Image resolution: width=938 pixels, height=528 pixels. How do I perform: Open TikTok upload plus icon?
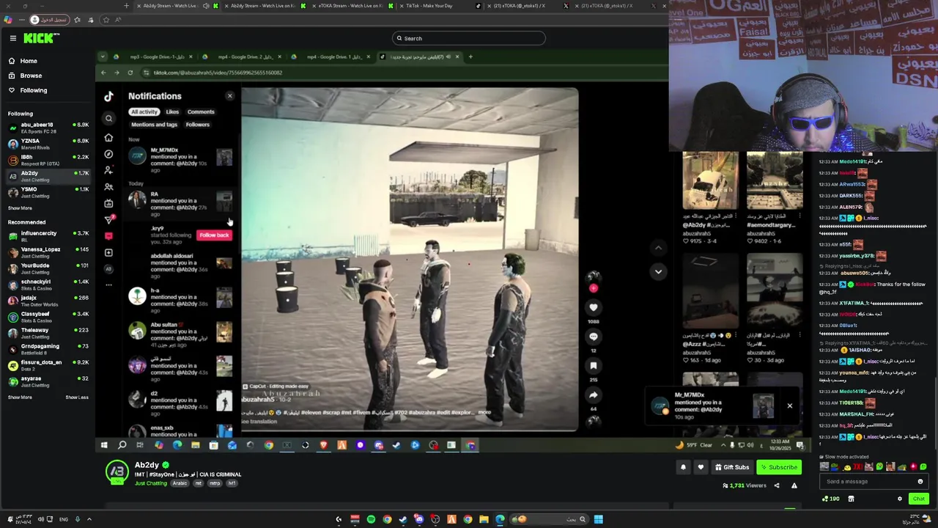click(108, 252)
